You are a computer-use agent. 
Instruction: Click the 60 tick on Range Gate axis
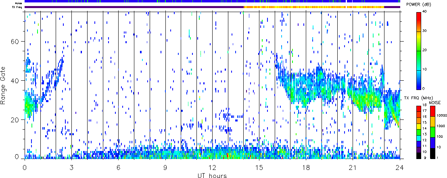17,42
